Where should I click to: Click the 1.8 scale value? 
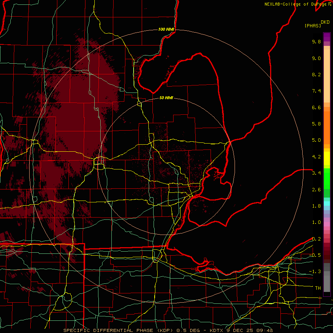click(316, 206)
